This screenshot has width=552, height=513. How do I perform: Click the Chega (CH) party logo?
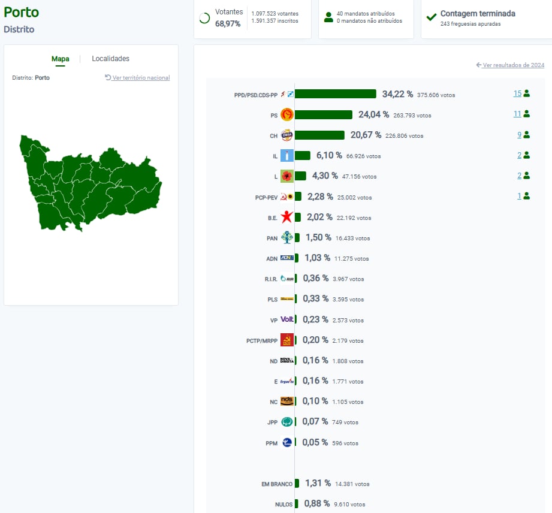(286, 135)
